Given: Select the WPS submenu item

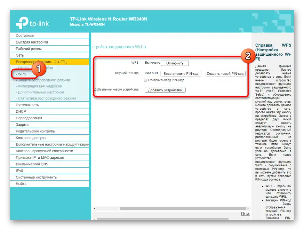Looking at the screenshot, I should click(21, 74).
